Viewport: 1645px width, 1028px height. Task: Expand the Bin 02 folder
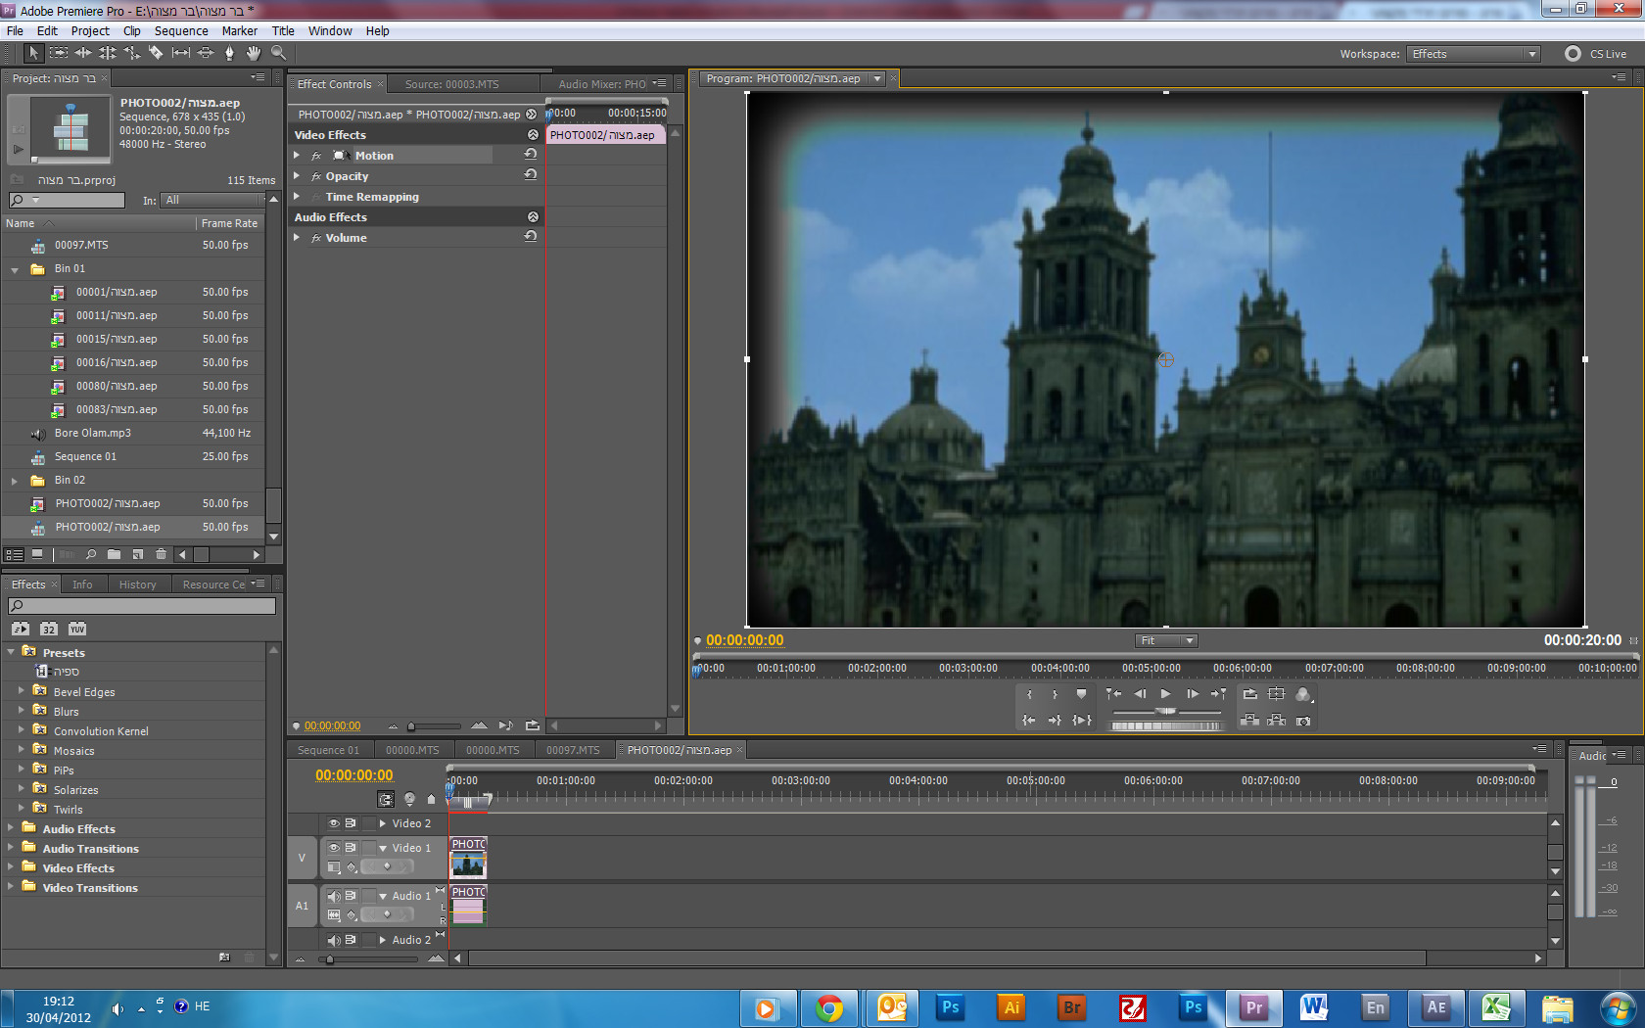coord(15,481)
